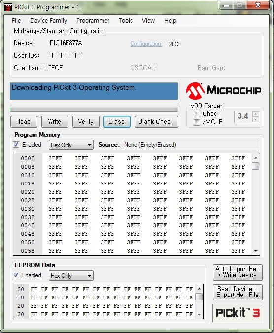The image size is (274, 333).
Task: Click the Program Memory scrollbar thumb
Action: coord(256,166)
